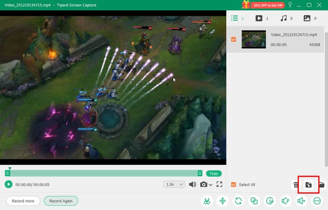Open the recordings output folder icon

[321, 185]
